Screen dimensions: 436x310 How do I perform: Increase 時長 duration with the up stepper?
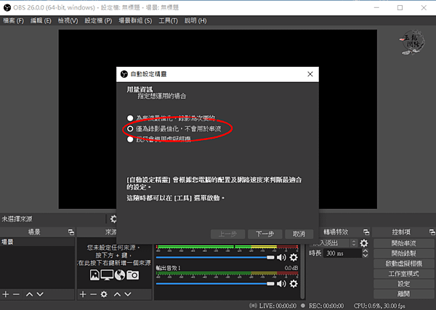[366, 251]
